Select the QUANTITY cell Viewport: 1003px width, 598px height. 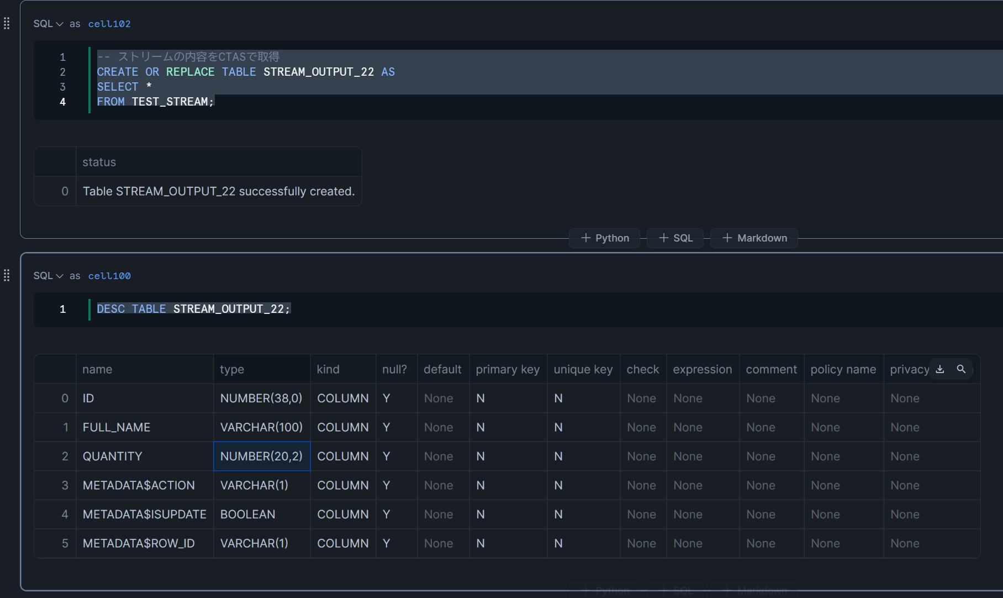click(x=145, y=457)
